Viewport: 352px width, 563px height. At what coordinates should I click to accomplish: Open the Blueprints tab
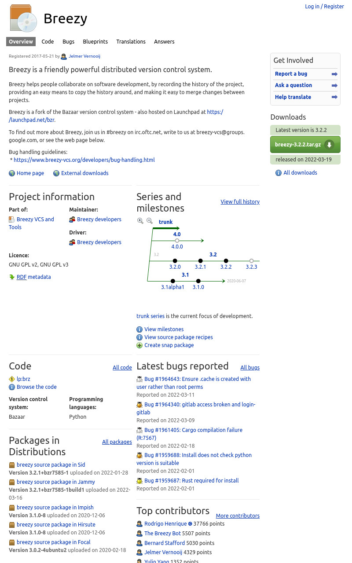coord(95,42)
